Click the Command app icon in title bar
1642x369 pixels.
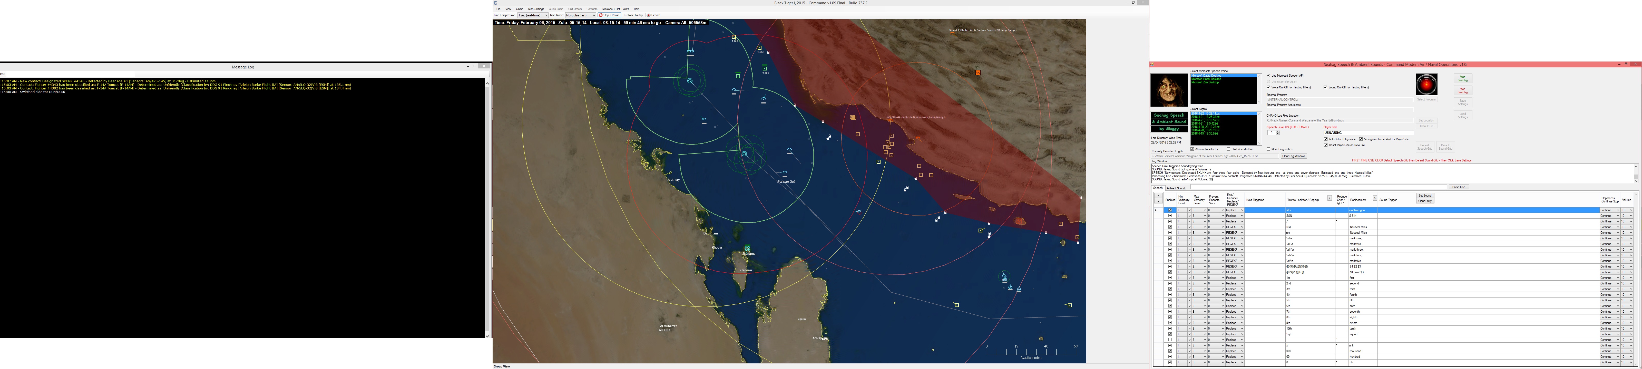point(495,3)
